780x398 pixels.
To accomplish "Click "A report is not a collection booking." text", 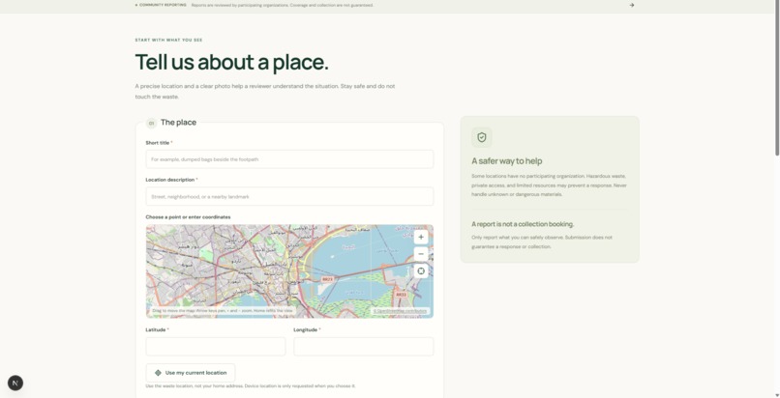I will 523,224.
